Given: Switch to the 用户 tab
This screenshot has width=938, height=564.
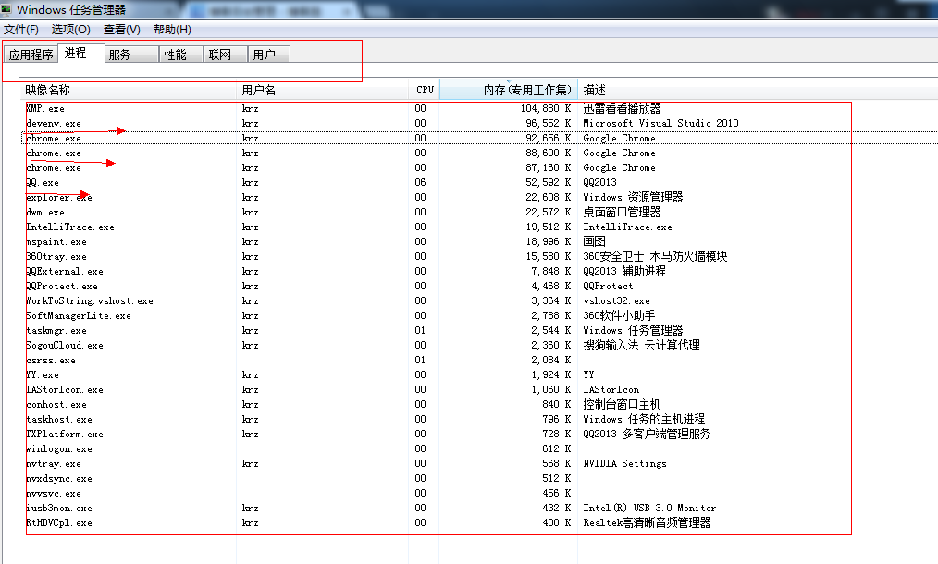Looking at the screenshot, I should click(269, 55).
